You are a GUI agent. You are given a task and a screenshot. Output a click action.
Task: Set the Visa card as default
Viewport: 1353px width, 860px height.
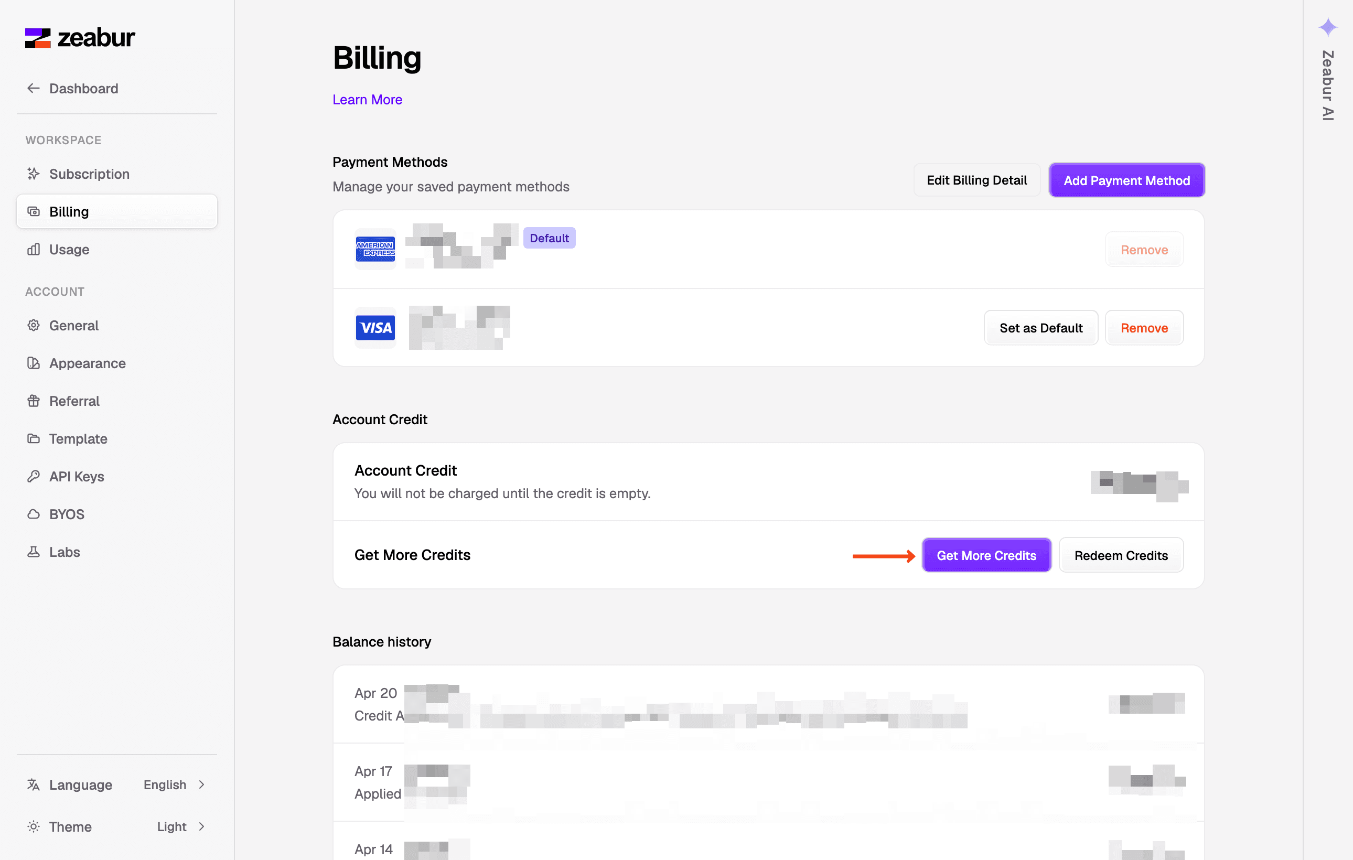[1040, 328]
